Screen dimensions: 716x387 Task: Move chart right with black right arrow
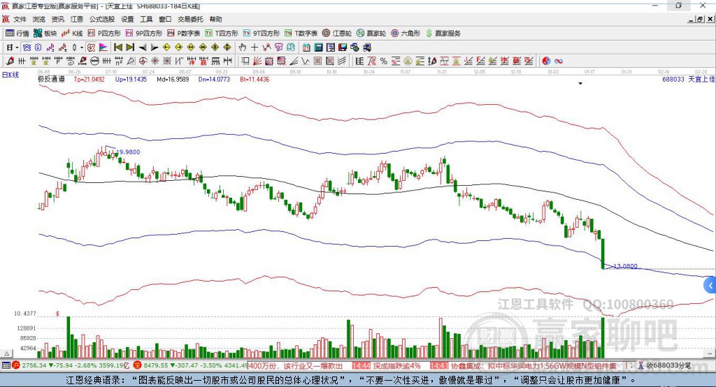[155, 48]
